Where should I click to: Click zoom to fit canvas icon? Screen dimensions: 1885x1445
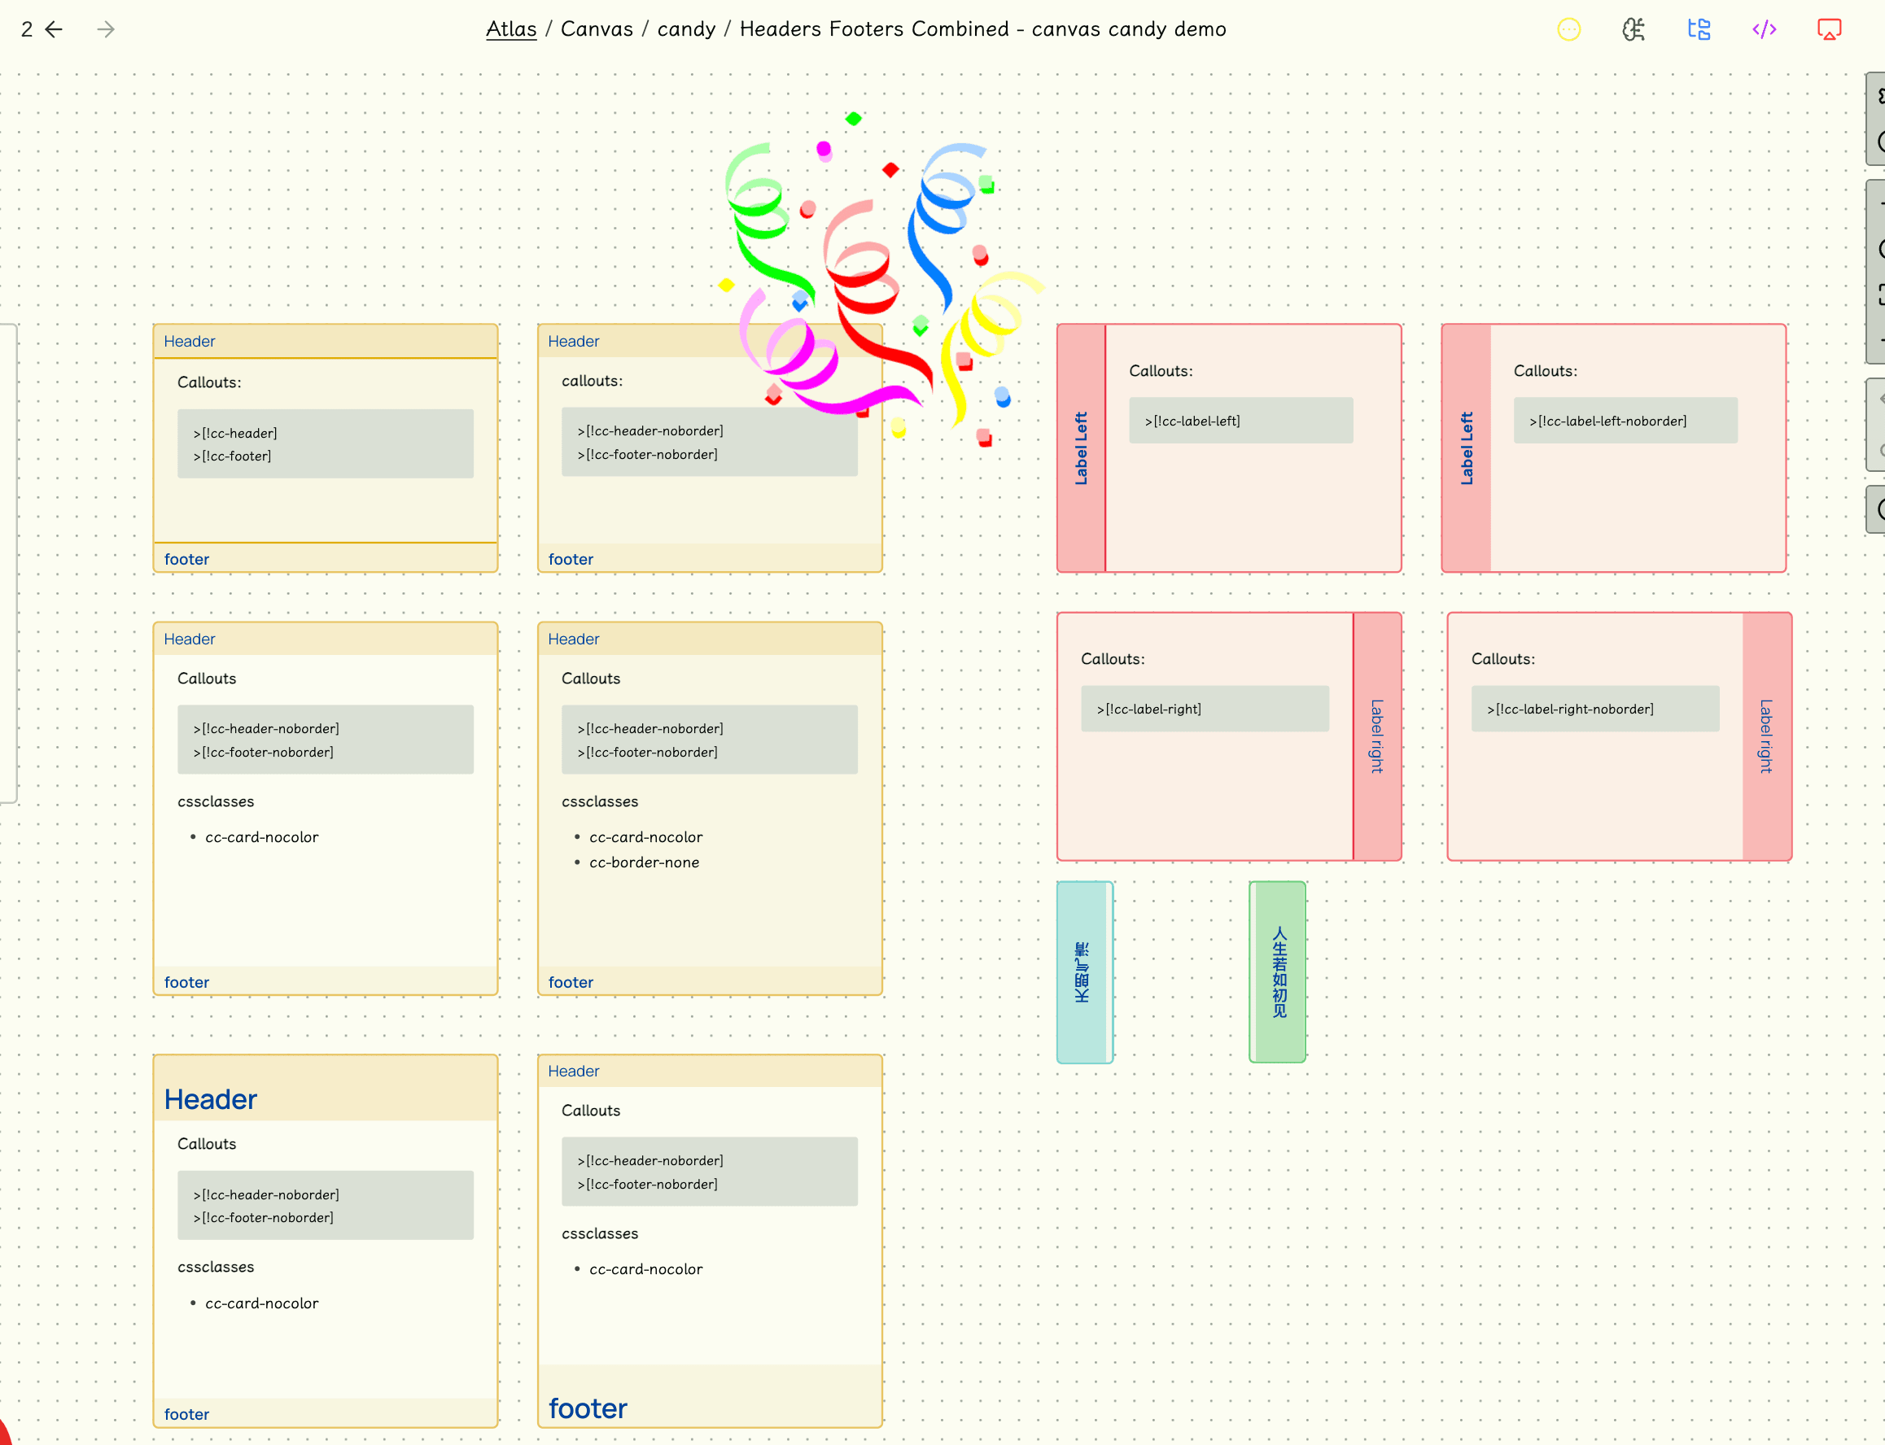(x=1879, y=295)
